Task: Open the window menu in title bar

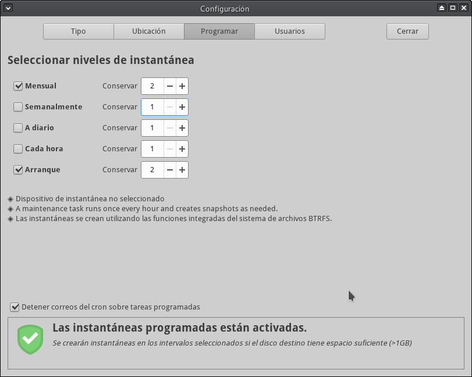Action: tap(8, 8)
